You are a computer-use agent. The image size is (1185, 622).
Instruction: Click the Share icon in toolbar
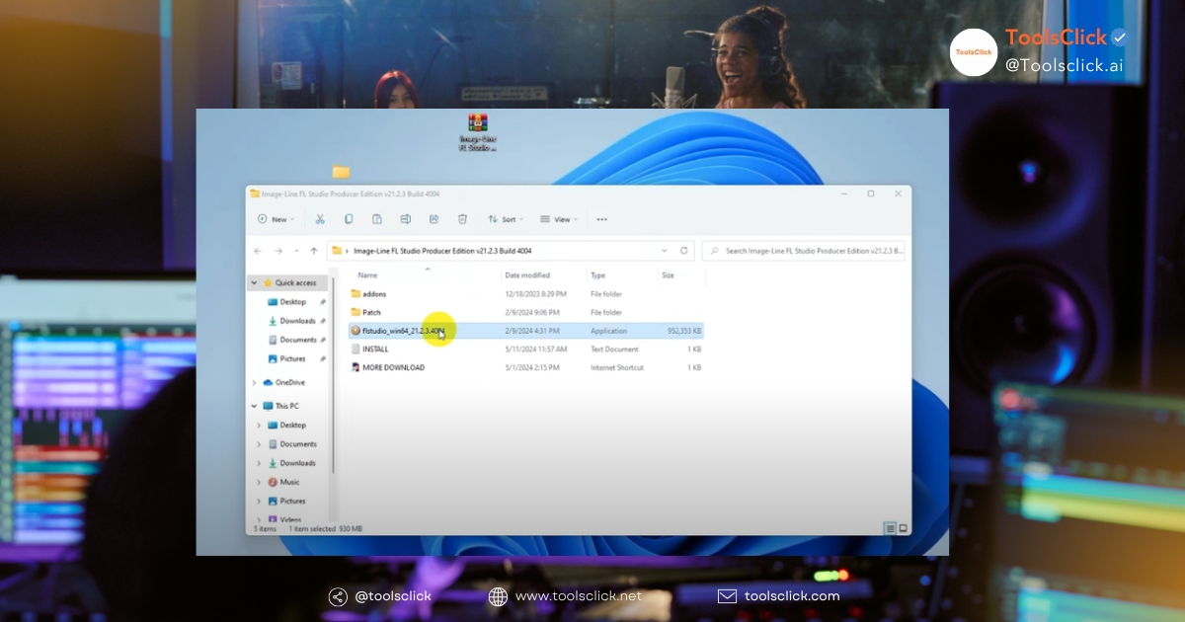tap(434, 219)
